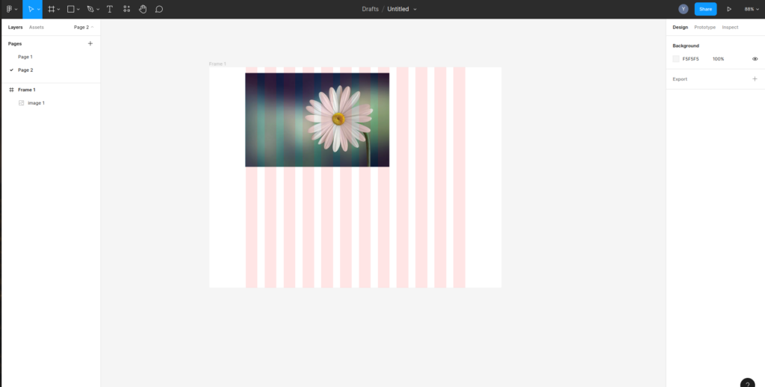
Task: Activate the Hand tool
Action: [143, 9]
